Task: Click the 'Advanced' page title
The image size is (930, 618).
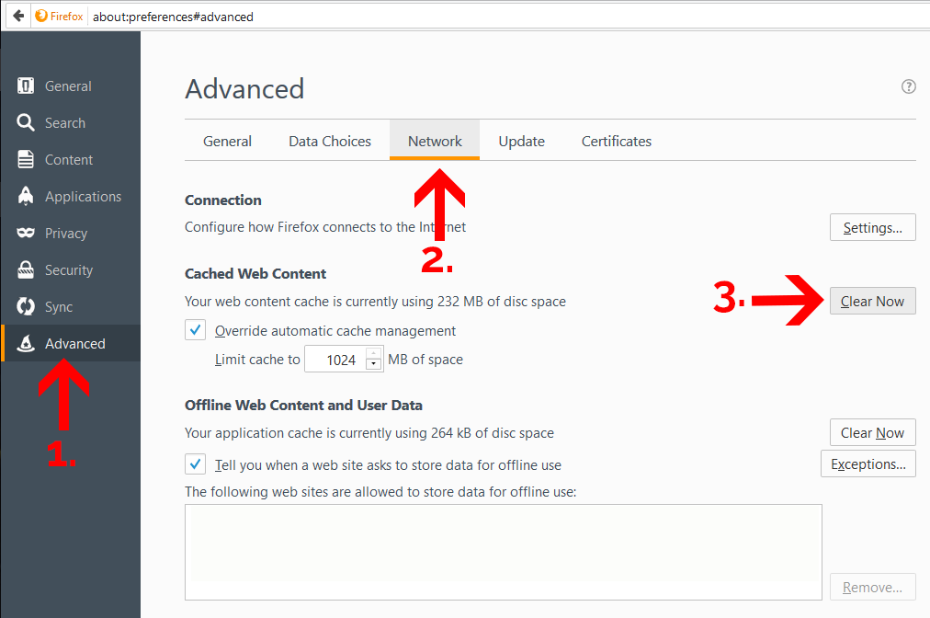Action: [x=244, y=89]
